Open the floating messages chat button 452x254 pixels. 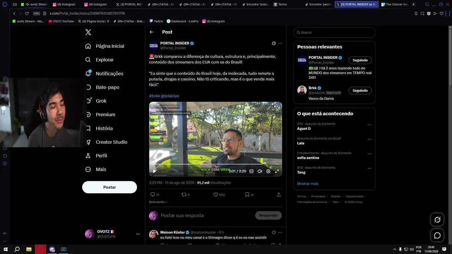437,236
